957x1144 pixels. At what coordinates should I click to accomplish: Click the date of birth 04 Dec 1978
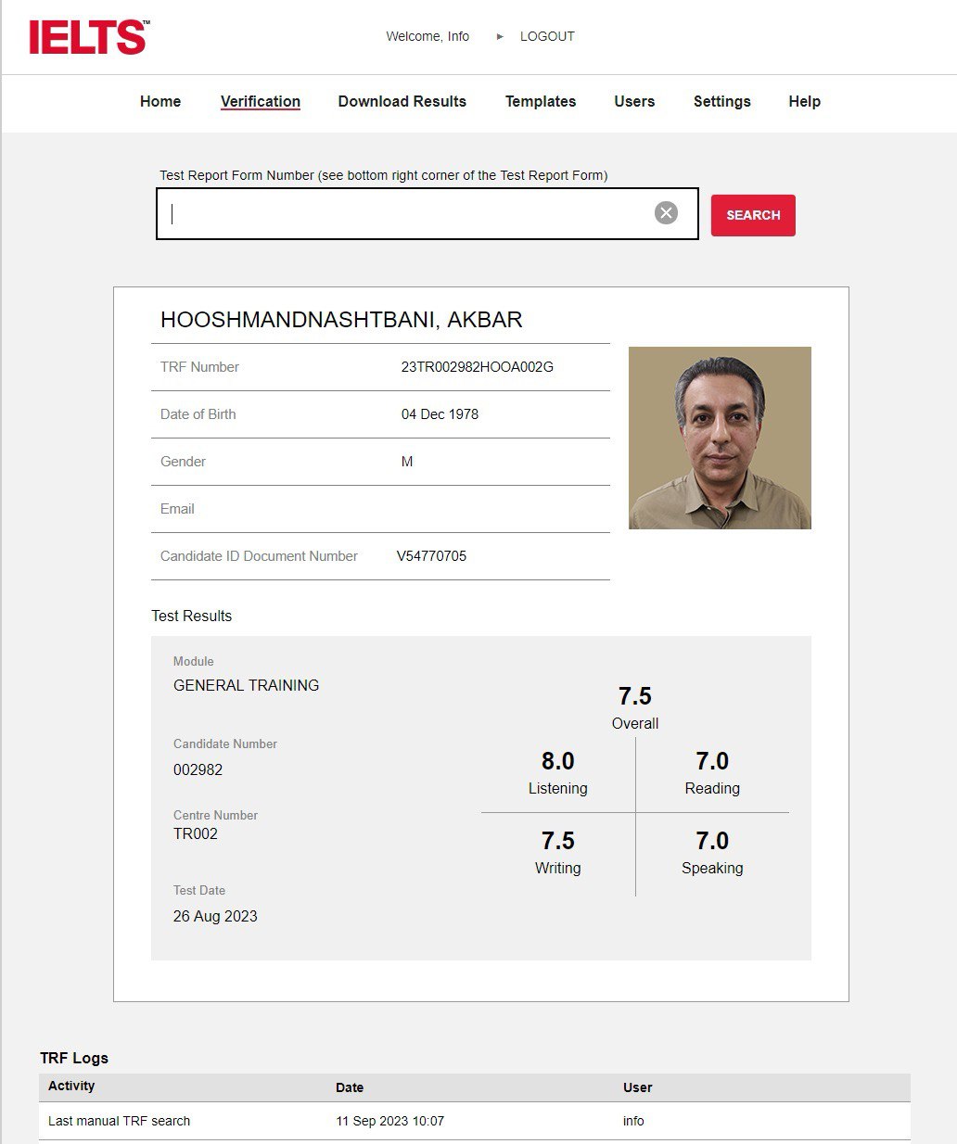click(440, 414)
